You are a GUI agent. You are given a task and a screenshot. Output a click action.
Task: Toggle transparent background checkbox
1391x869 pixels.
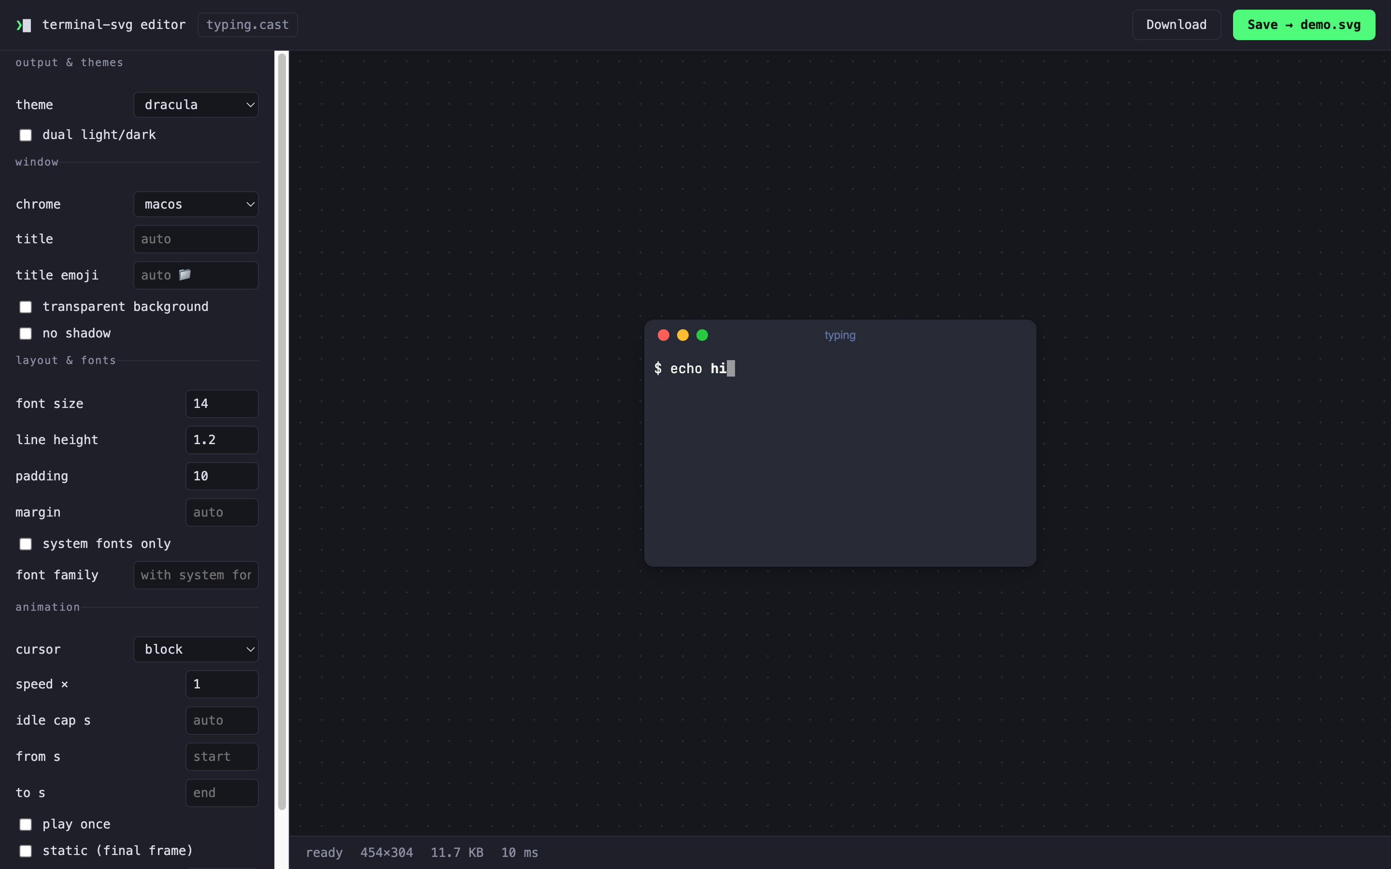click(25, 307)
